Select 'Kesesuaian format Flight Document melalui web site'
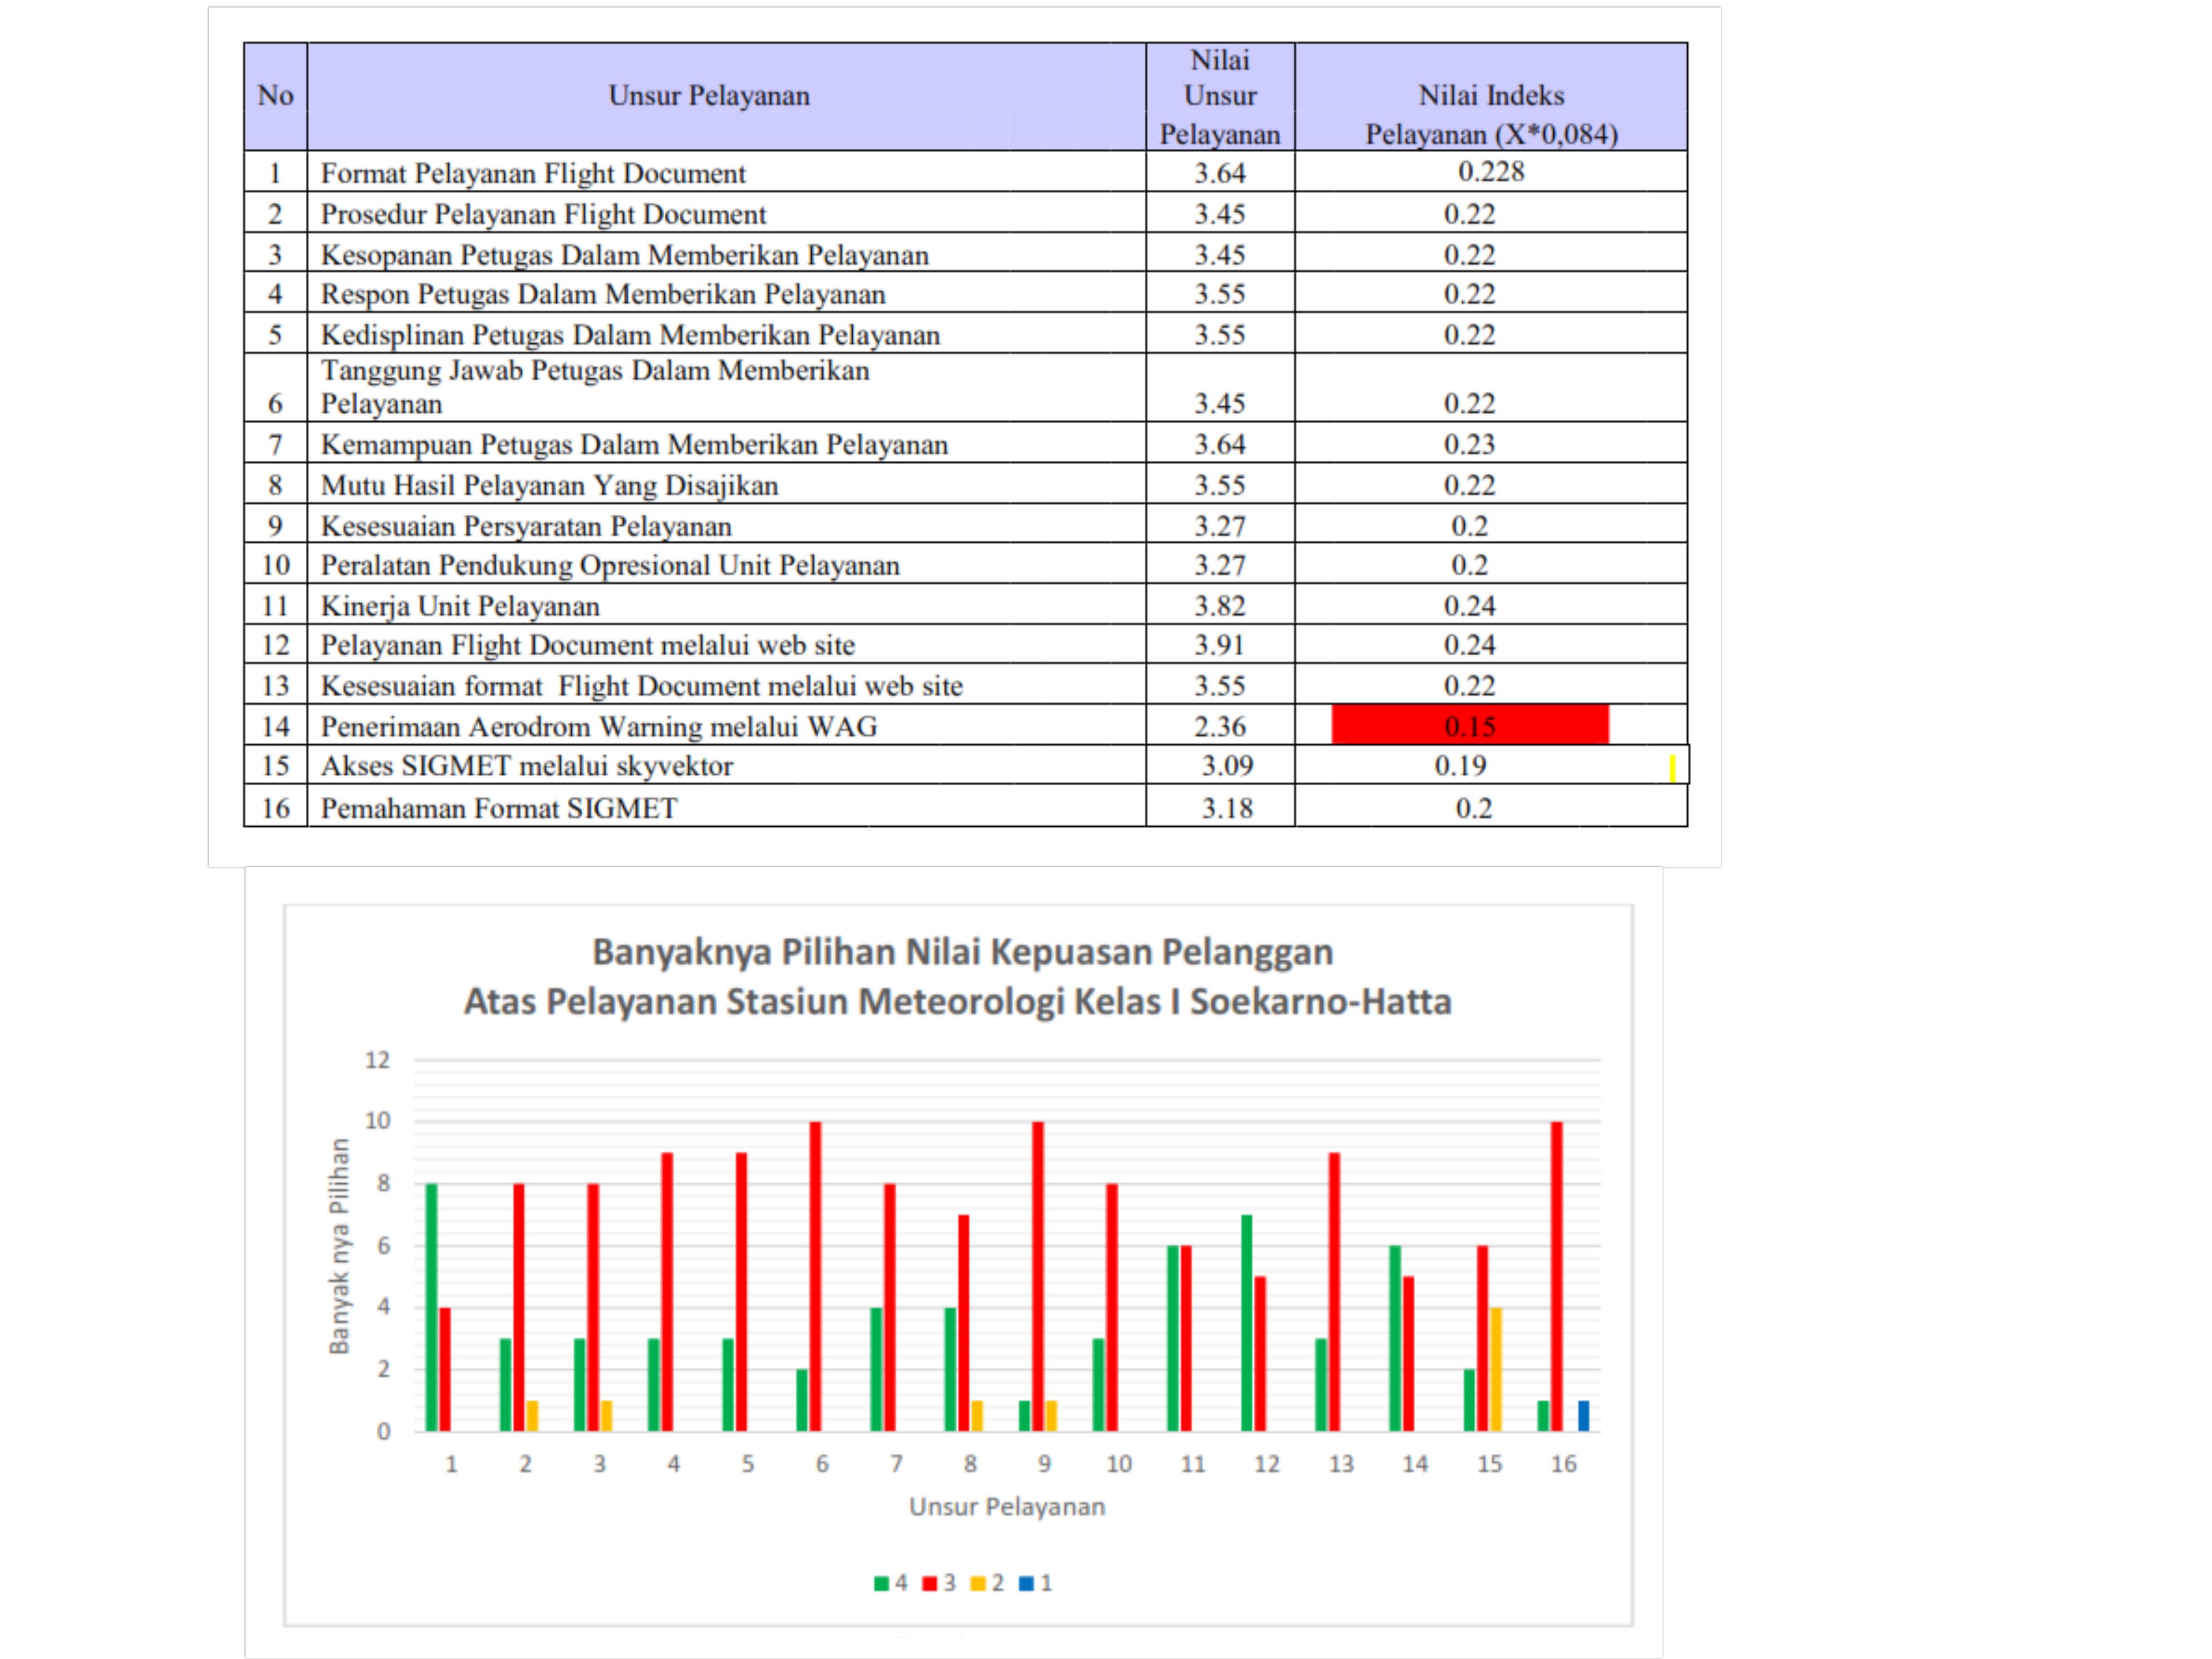This screenshot has height=1659, width=2212. 641,686
